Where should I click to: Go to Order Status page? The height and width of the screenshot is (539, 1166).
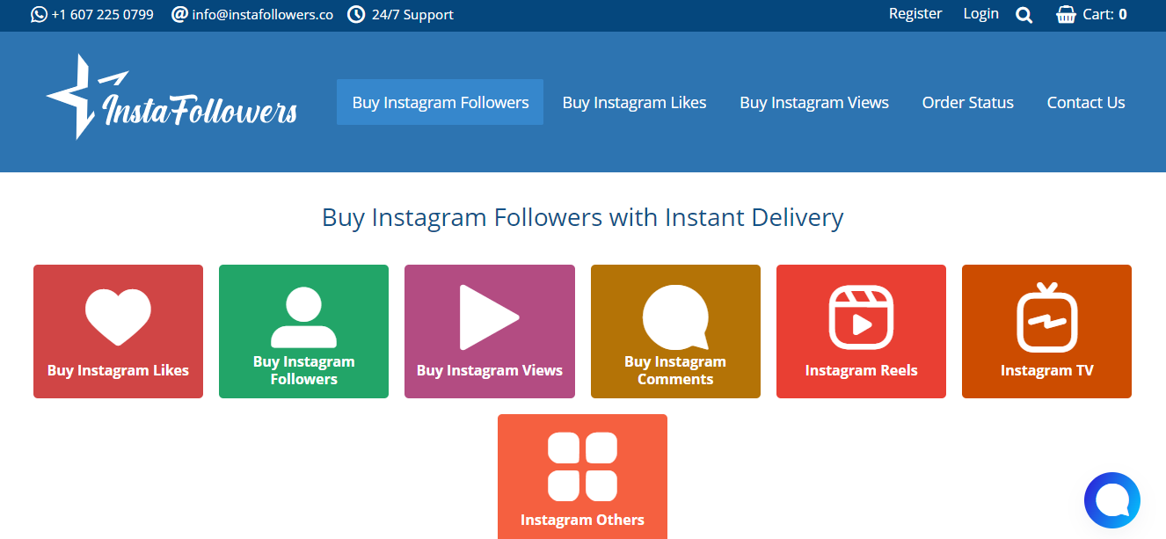click(x=967, y=102)
